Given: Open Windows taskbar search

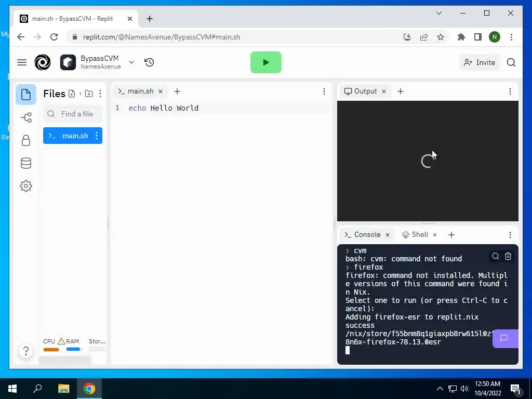Looking at the screenshot, I should [37, 389].
